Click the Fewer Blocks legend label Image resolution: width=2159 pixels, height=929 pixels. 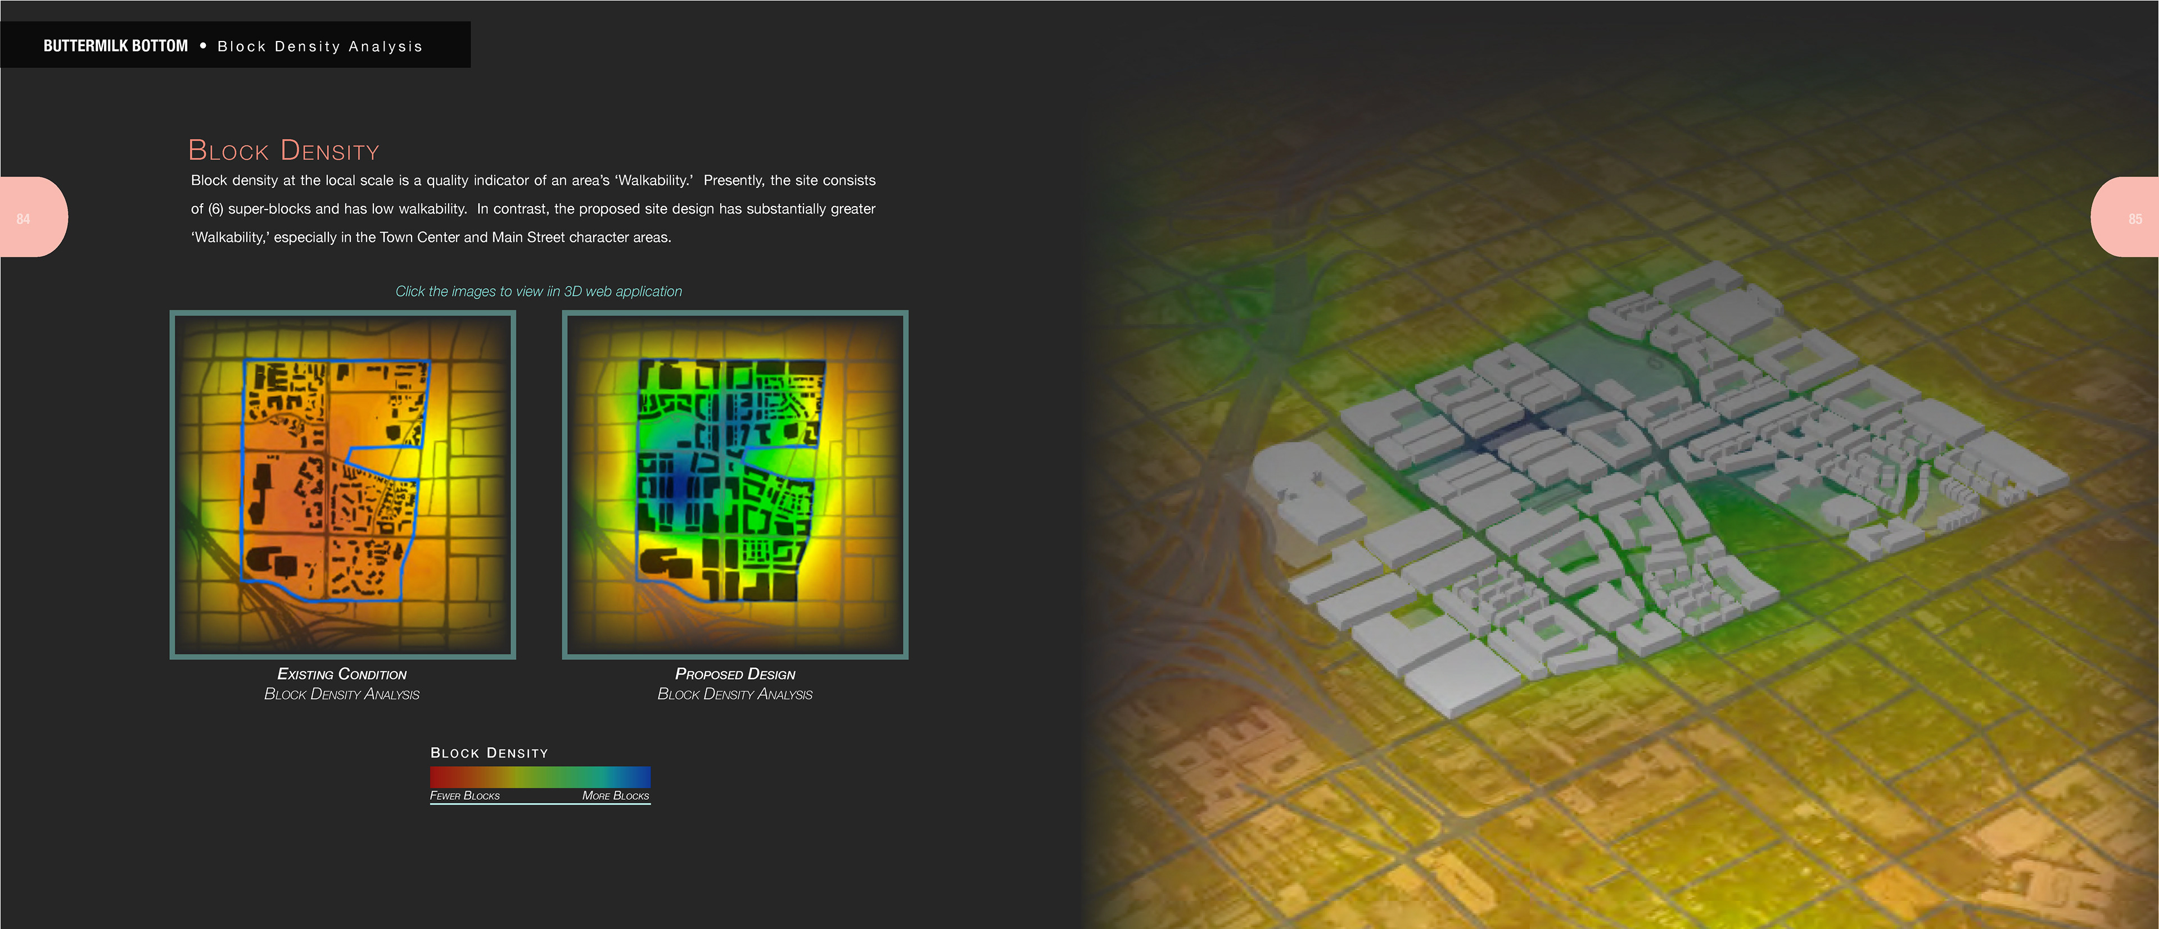(x=464, y=796)
